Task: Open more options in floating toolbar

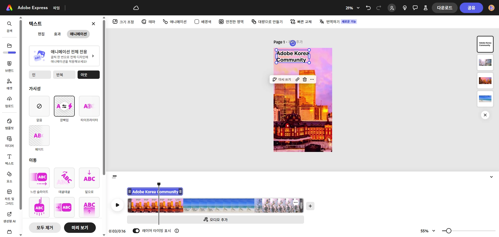Action: pyautogui.click(x=312, y=79)
